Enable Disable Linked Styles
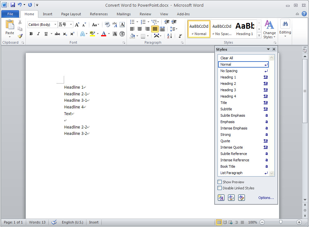 [x=219, y=188]
